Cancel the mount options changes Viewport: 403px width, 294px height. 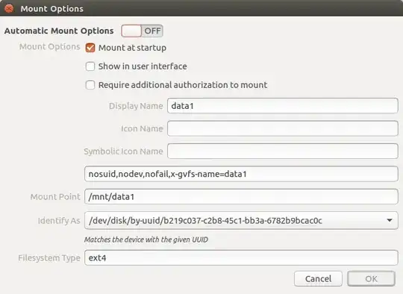tap(318, 278)
